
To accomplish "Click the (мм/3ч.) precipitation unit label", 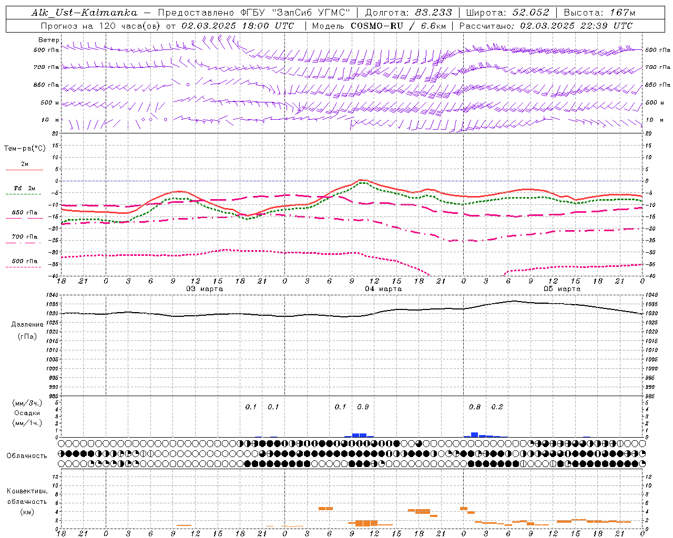I will 27,403.
